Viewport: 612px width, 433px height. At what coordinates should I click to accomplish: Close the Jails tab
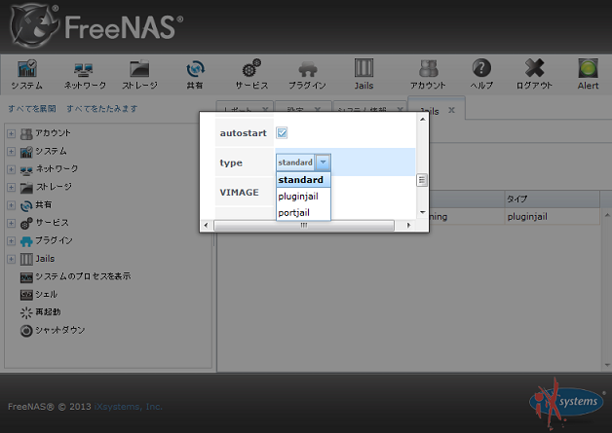pyautogui.click(x=451, y=110)
